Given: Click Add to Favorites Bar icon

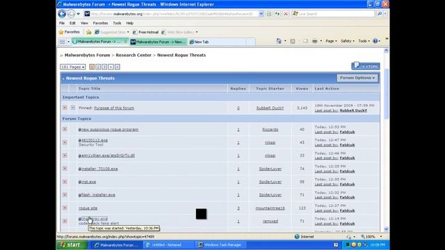Looking at the screenshot, I should click(89, 32).
